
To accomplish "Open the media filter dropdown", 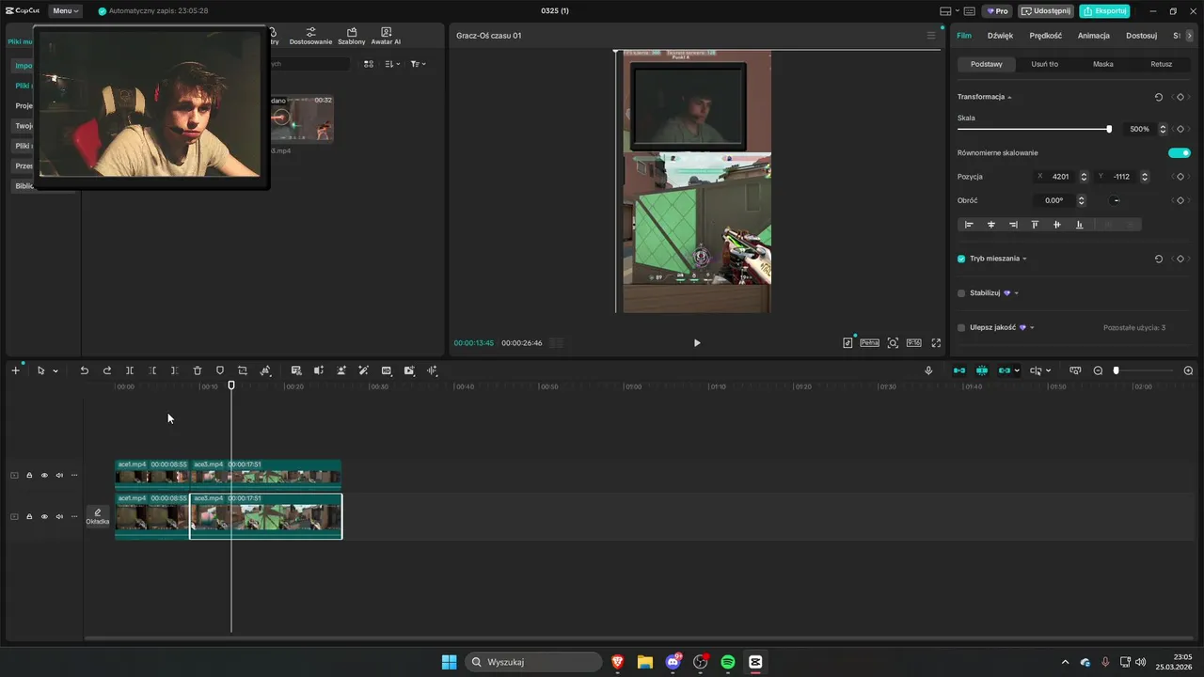I will 418,64.
